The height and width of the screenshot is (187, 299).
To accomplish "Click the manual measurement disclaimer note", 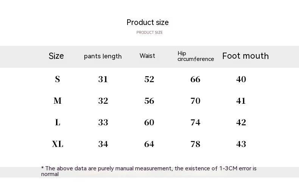I will [x=149, y=171].
